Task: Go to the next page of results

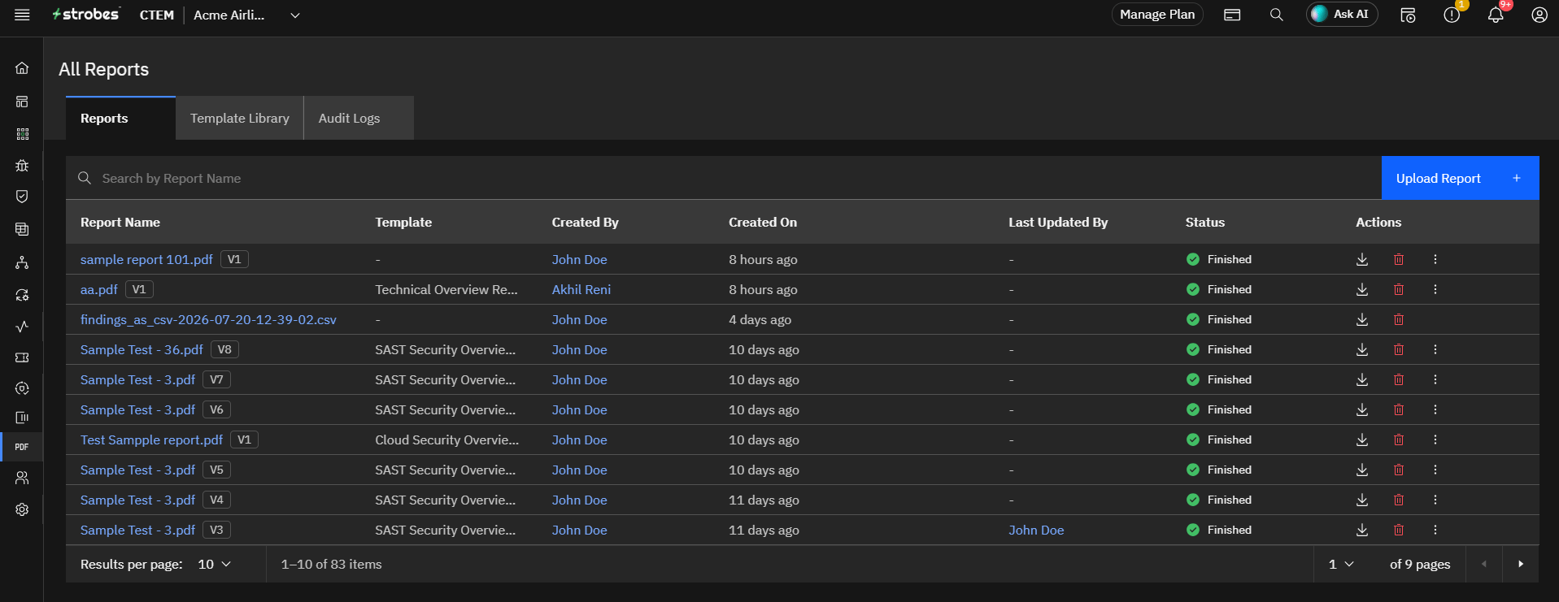Action: (1521, 564)
